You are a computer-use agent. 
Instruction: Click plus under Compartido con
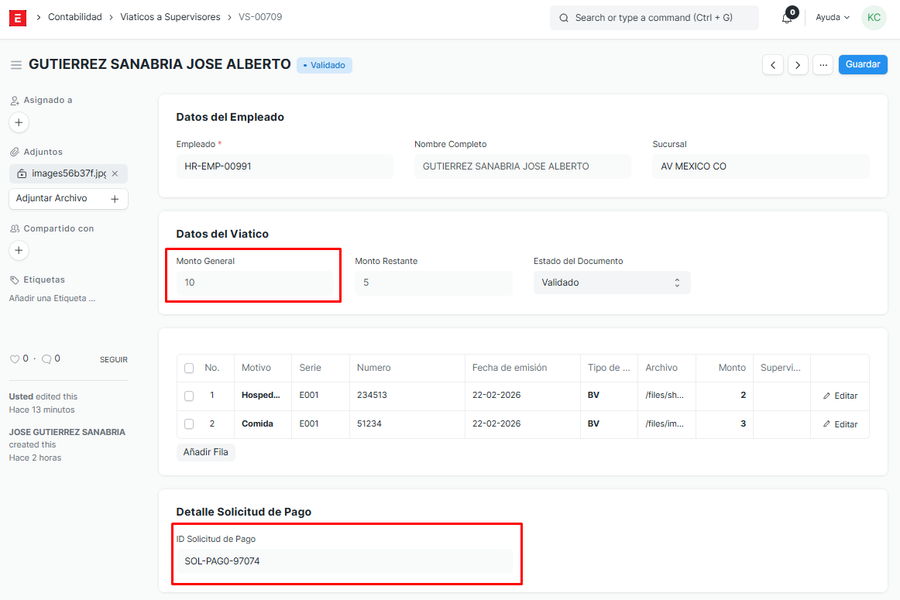click(19, 250)
